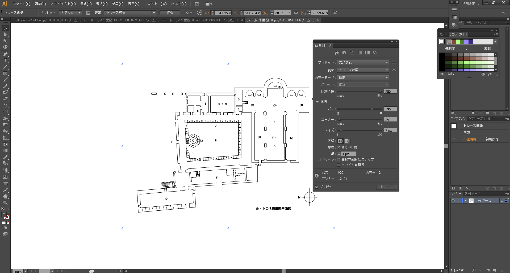Screen dimensions: 510x273
Task: Open the 表示 dropdown in Image Trace panel
Action: click(x=363, y=70)
